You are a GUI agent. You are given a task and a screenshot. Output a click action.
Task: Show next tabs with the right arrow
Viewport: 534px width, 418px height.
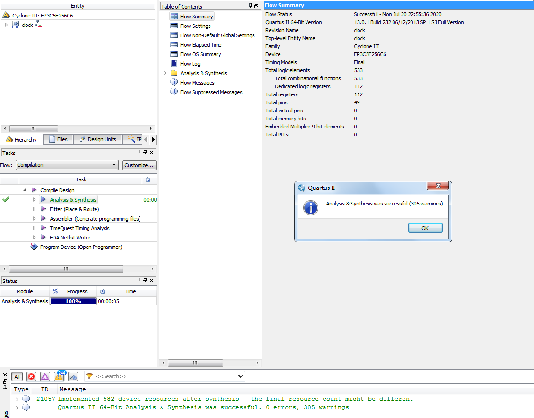coord(153,139)
